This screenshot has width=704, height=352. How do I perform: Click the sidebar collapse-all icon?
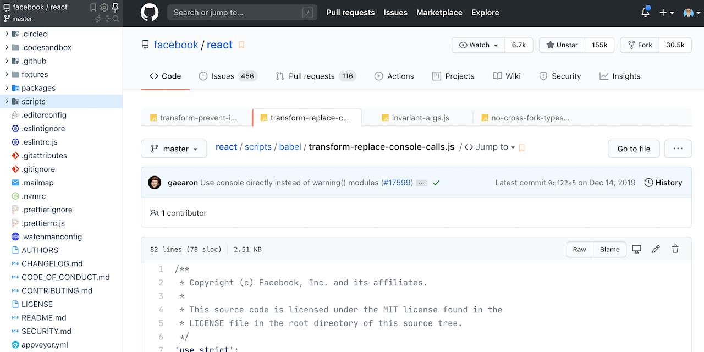107,19
